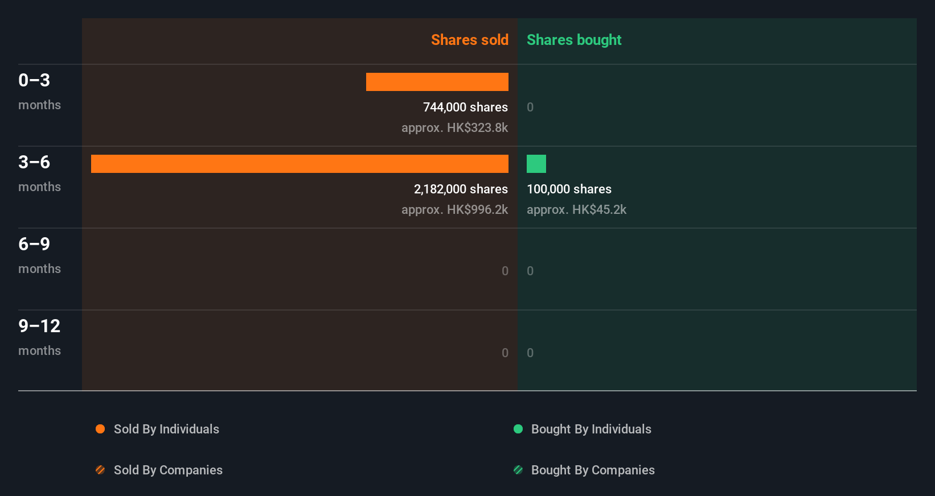Click the approx. HK$996.2k value
Viewport: 935px width, 496px height.
[x=454, y=209]
